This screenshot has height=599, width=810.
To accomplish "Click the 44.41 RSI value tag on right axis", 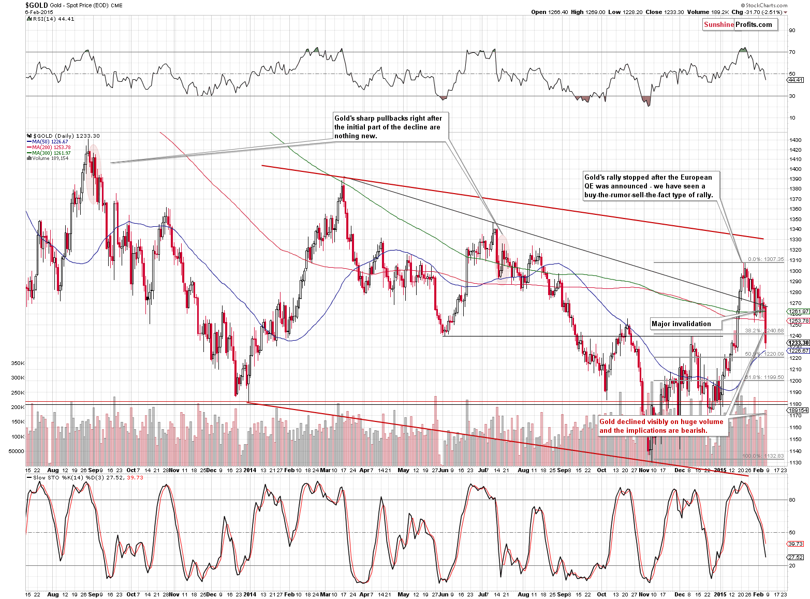I will pos(795,80).
